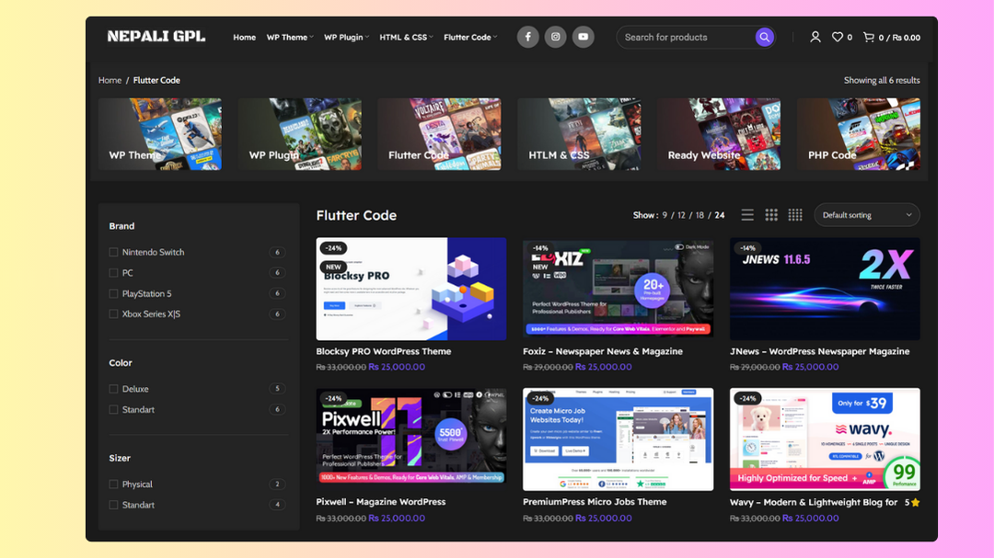Open the Default sorting dropdown
The height and width of the screenshot is (558, 994).
click(867, 215)
